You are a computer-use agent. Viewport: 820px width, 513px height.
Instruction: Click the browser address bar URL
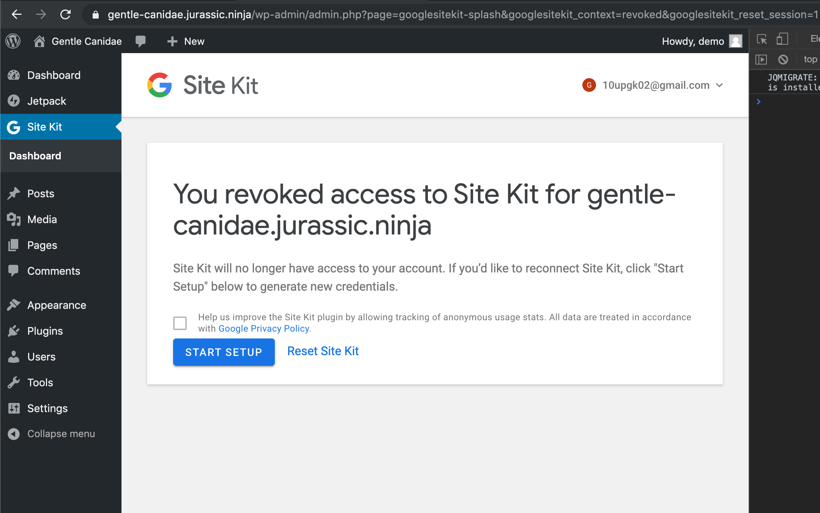pos(462,15)
